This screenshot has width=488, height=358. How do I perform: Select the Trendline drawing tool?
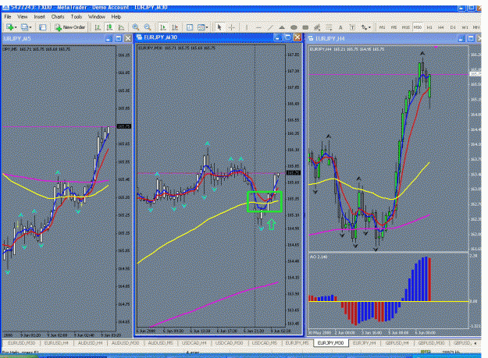(270, 27)
